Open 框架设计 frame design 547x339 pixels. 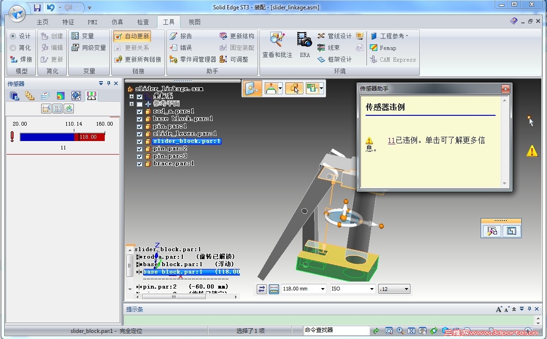tap(335, 60)
